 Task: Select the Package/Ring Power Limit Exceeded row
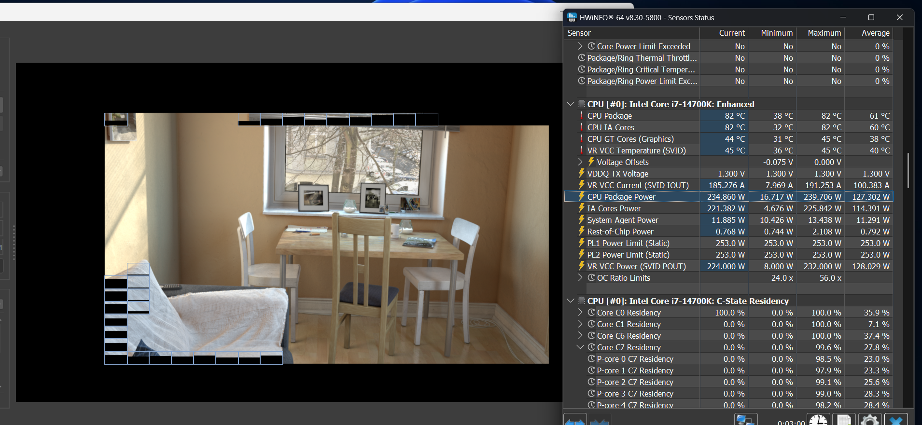pyautogui.click(x=728, y=81)
